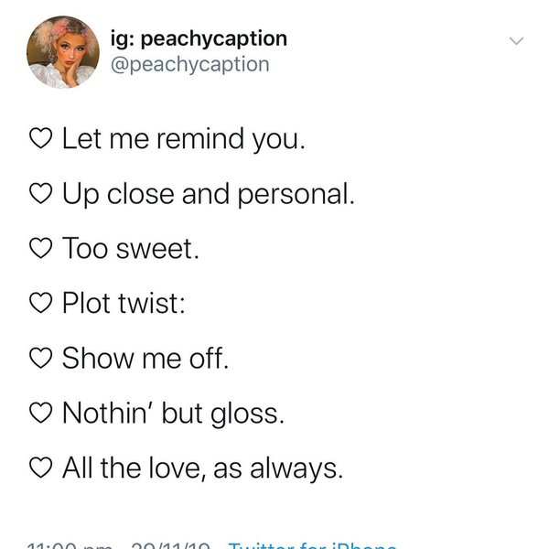The height and width of the screenshot is (549, 549).
Task: Click the @peachycaption handle
Action: point(188,64)
